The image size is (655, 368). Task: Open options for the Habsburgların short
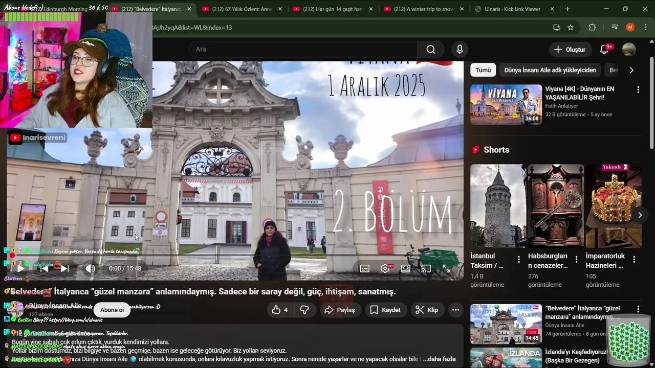tap(576, 260)
